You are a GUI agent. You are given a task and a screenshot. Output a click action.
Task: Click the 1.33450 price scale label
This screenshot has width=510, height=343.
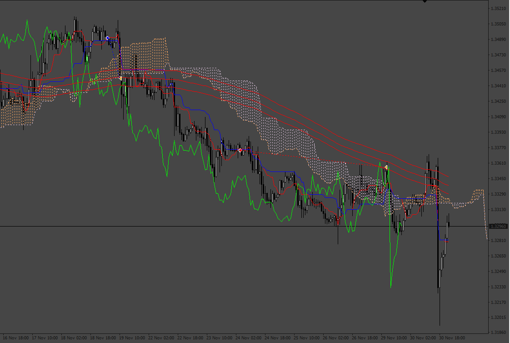click(x=498, y=179)
